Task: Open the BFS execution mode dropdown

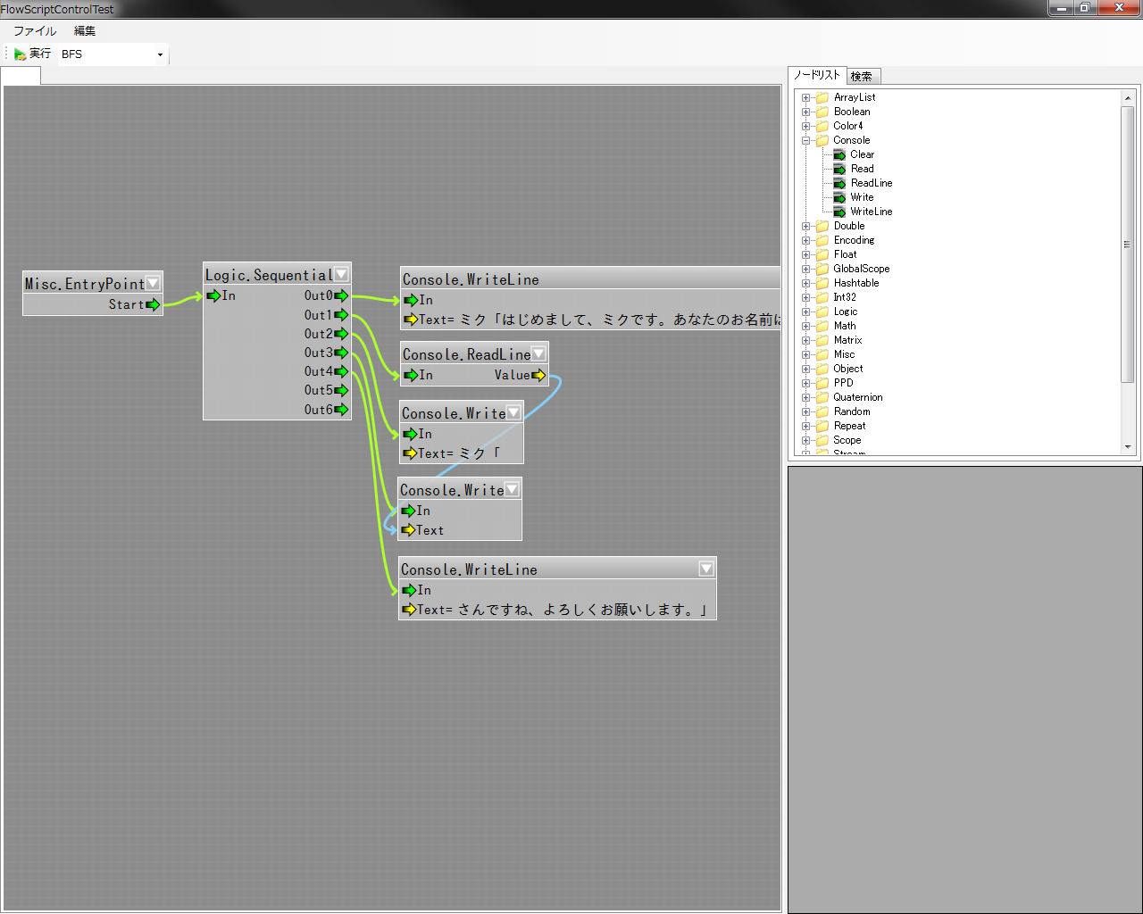Action: (160, 54)
